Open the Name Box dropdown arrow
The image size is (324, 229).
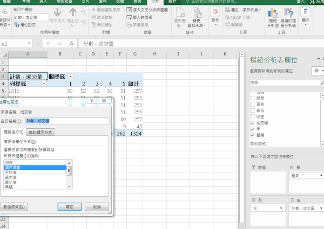[x=29, y=43]
